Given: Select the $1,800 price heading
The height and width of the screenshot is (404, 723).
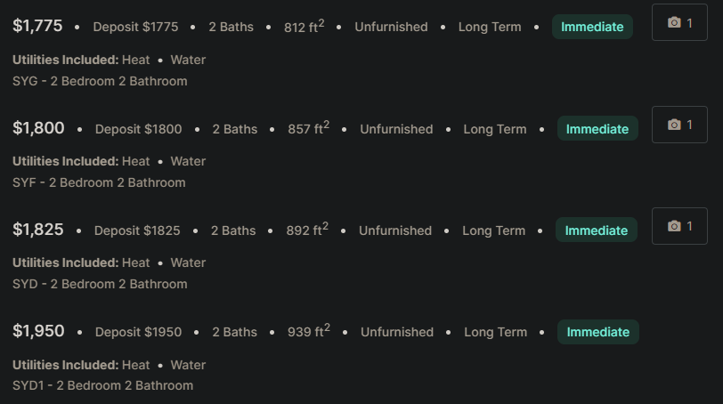Looking at the screenshot, I should (x=38, y=127).
